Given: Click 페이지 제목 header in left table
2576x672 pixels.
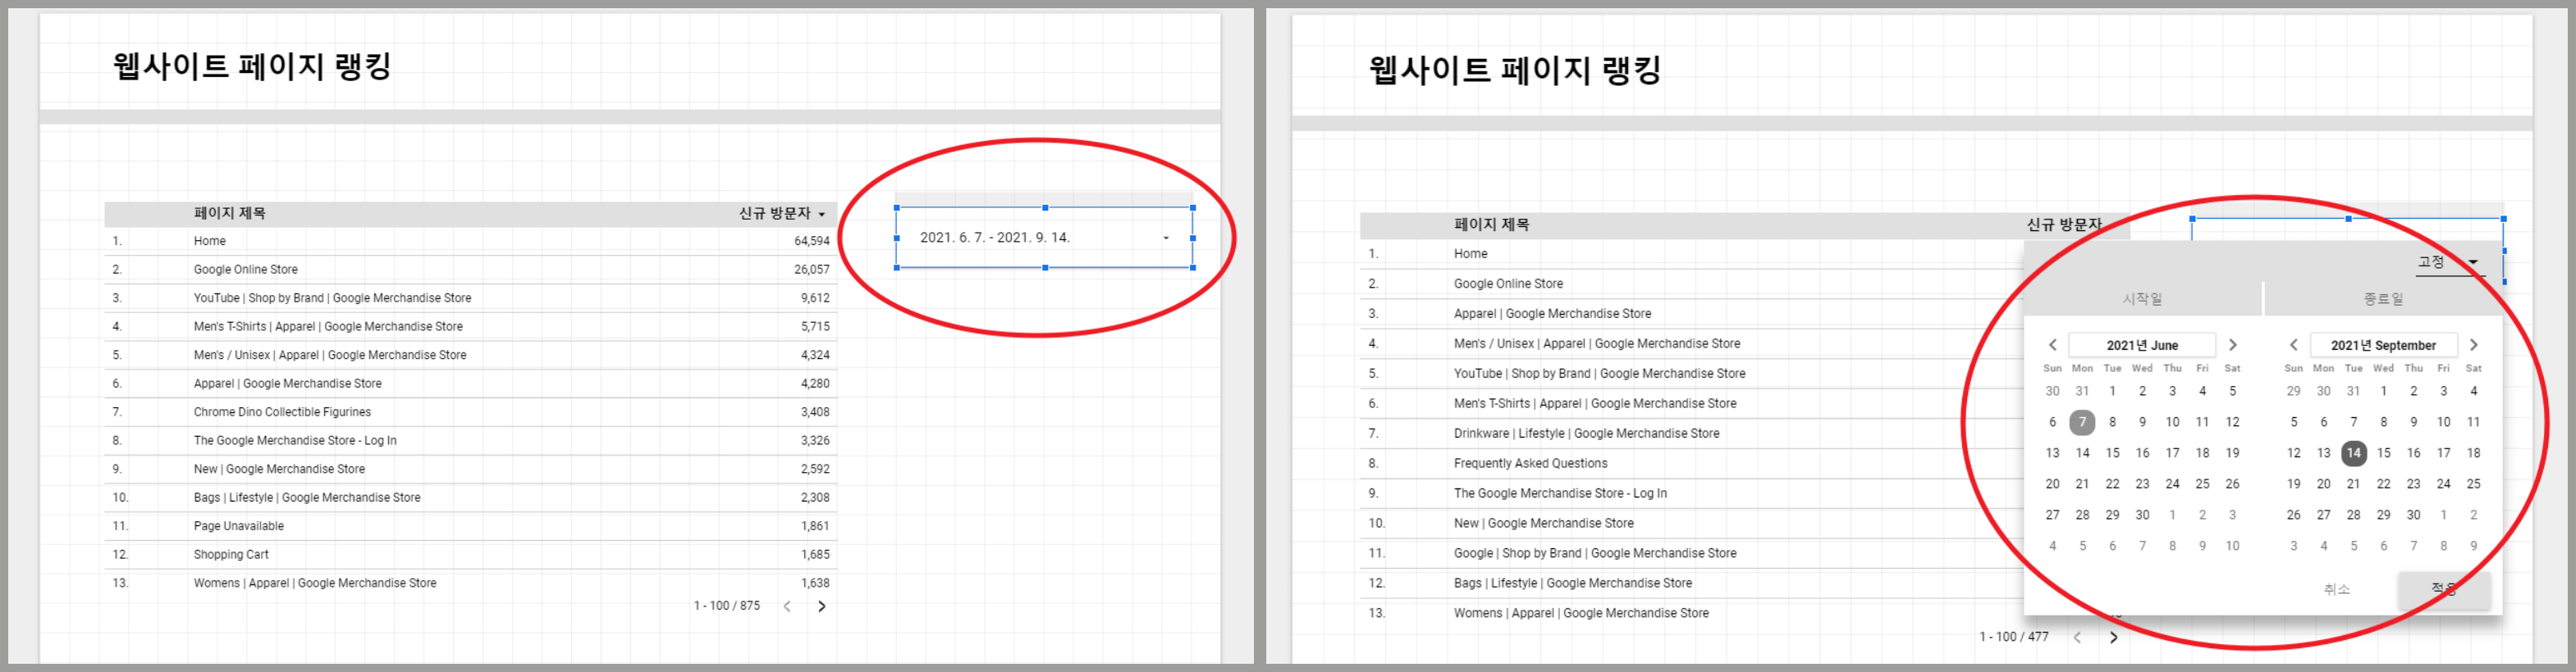Looking at the screenshot, I should tap(229, 214).
